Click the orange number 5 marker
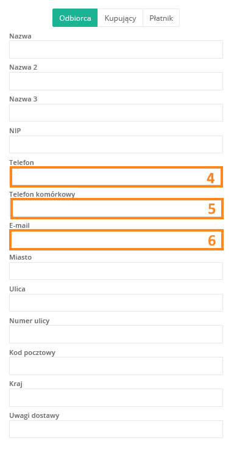 pos(211,209)
